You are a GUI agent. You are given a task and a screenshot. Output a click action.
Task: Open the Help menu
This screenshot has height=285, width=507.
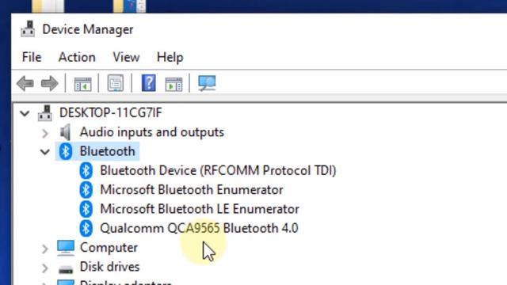pyautogui.click(x=170, y=57)
